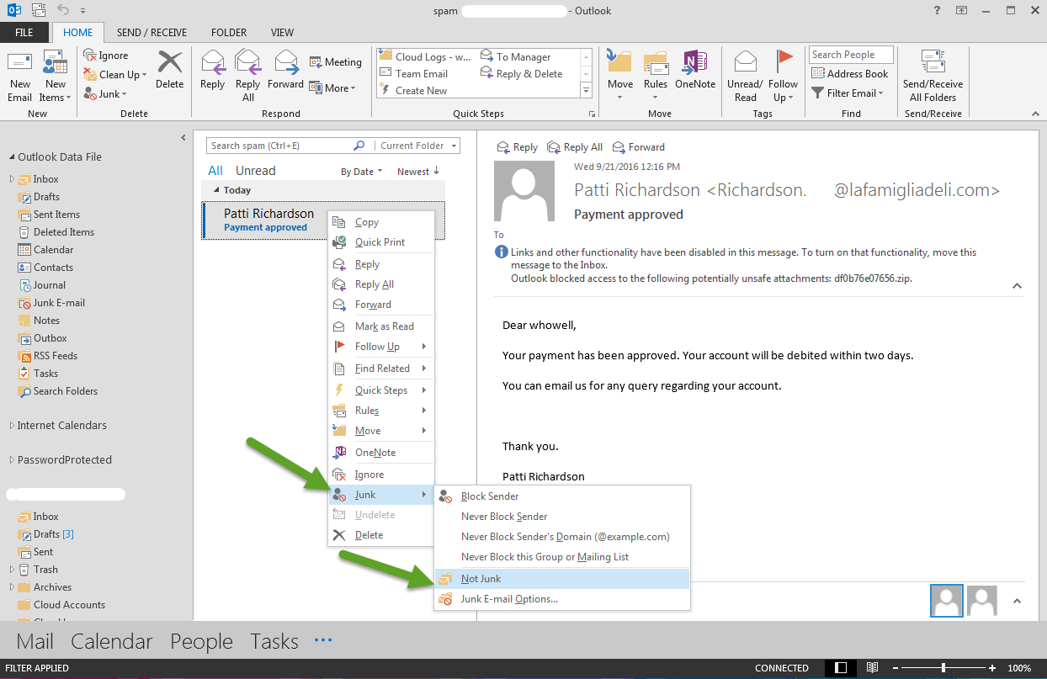Switch to Calendar in navigation bar
The width and height of the screenshot is (1047, 679).
pos(112,641)
